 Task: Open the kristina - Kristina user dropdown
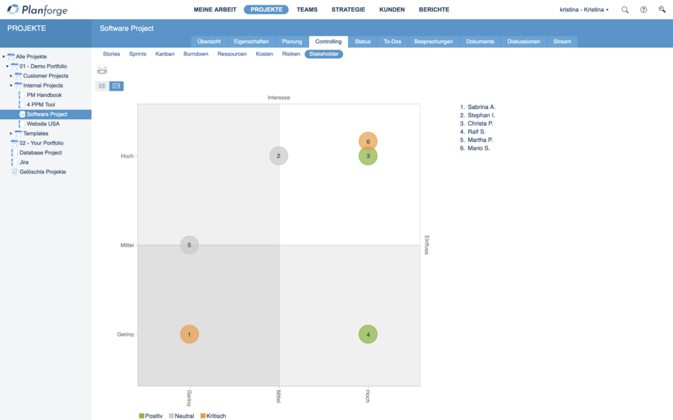[583, 10]
